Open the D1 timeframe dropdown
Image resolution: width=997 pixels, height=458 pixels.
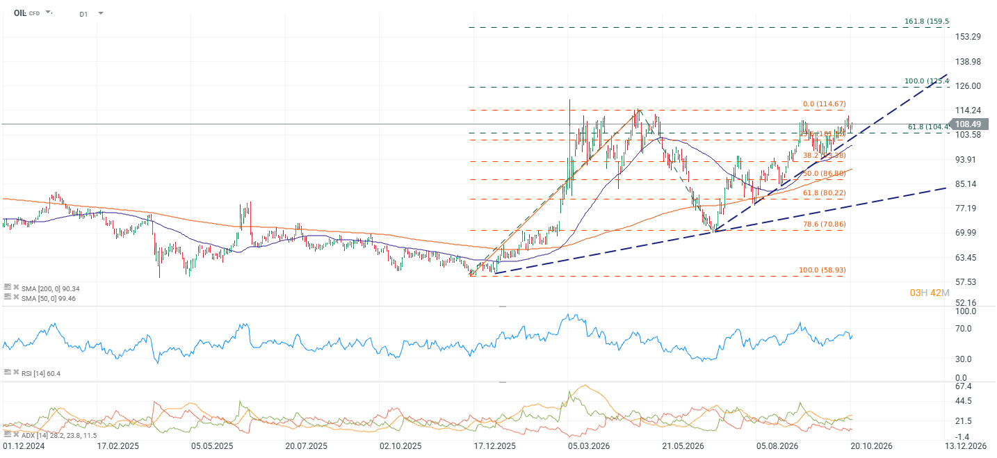101,13
